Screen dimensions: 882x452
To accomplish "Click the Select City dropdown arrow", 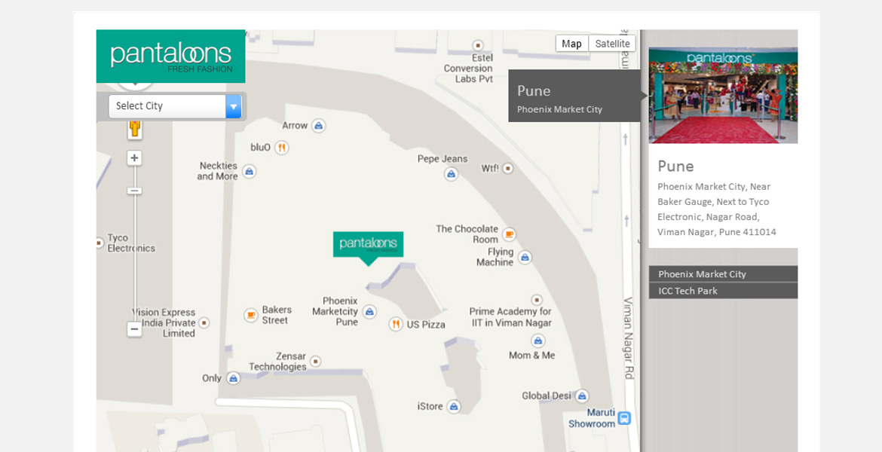I will coord(234,106).
